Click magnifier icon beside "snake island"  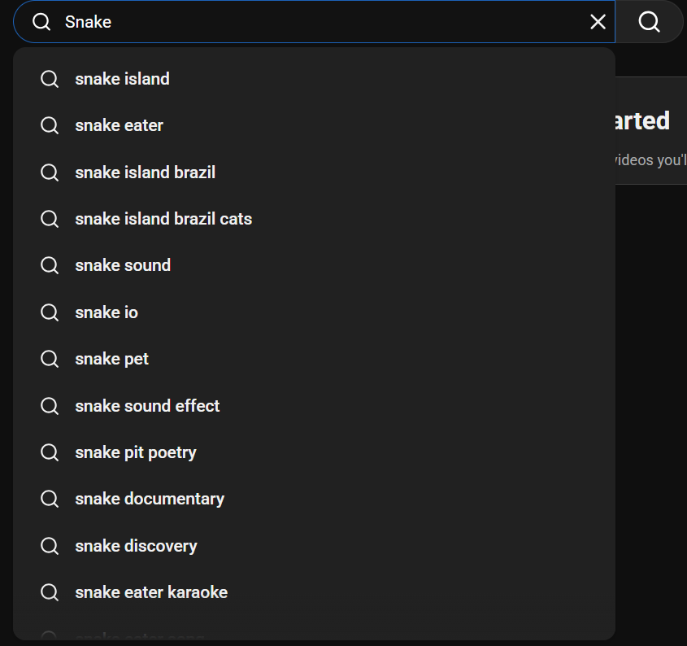pos(50,79)
